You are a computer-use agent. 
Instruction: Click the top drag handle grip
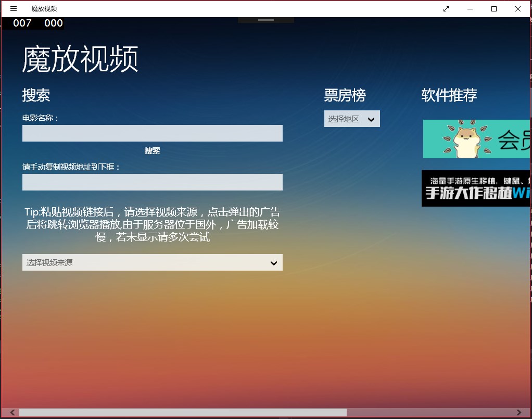tap(266, 20)
